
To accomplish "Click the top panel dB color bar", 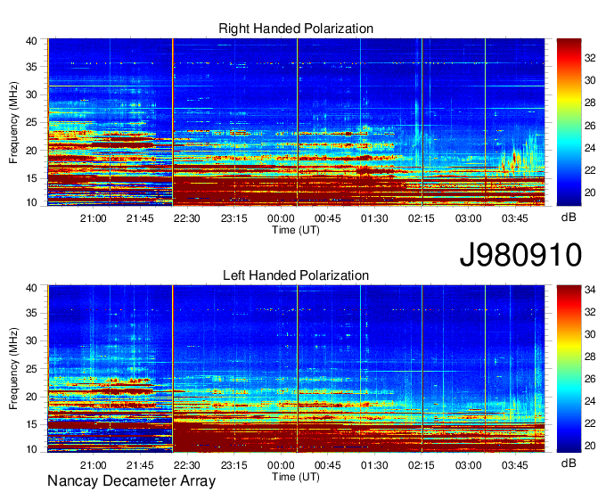I will [x=569, y=122].
